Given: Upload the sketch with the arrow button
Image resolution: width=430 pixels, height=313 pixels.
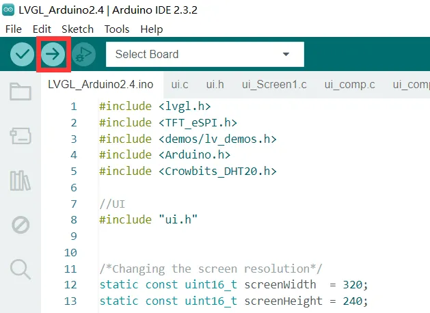Looking at the screenshot, I should pyautogui.click(x=53, y=54).
